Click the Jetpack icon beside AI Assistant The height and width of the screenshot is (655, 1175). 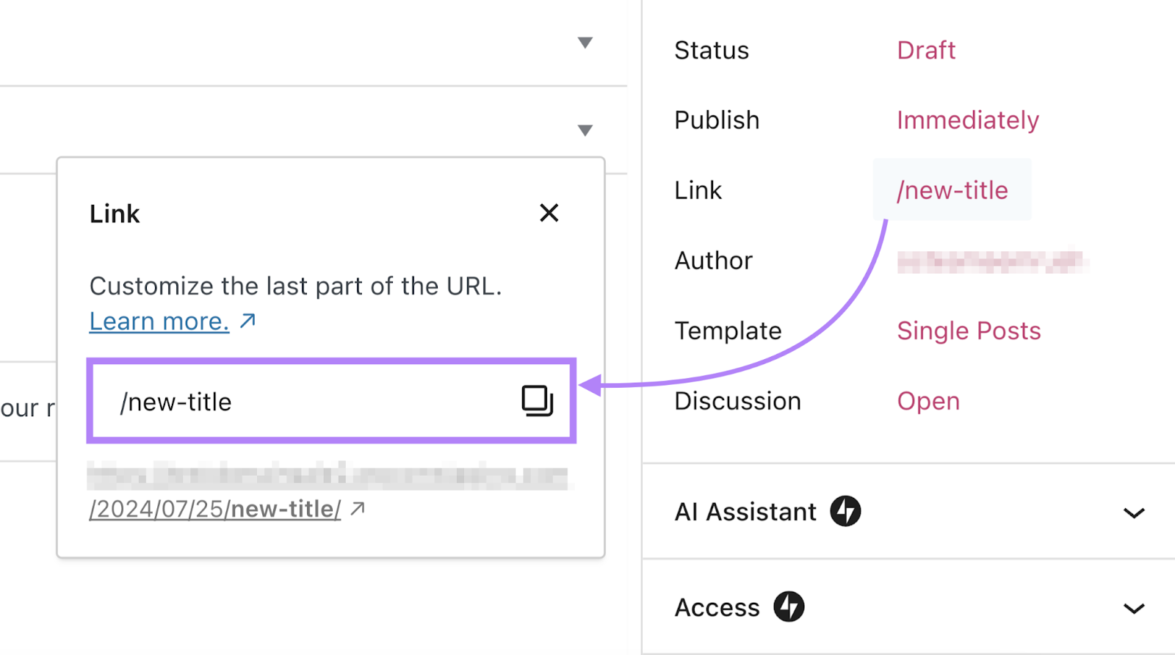pyautogui.click(x=847, y=512)
